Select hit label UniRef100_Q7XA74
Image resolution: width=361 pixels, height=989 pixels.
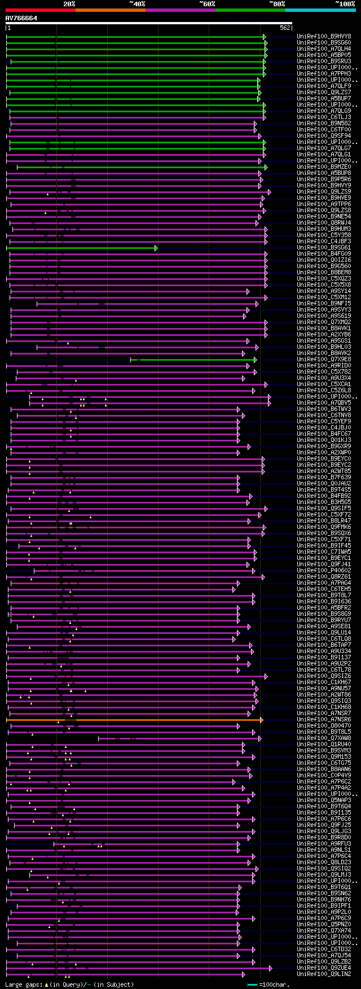point(324,930)
